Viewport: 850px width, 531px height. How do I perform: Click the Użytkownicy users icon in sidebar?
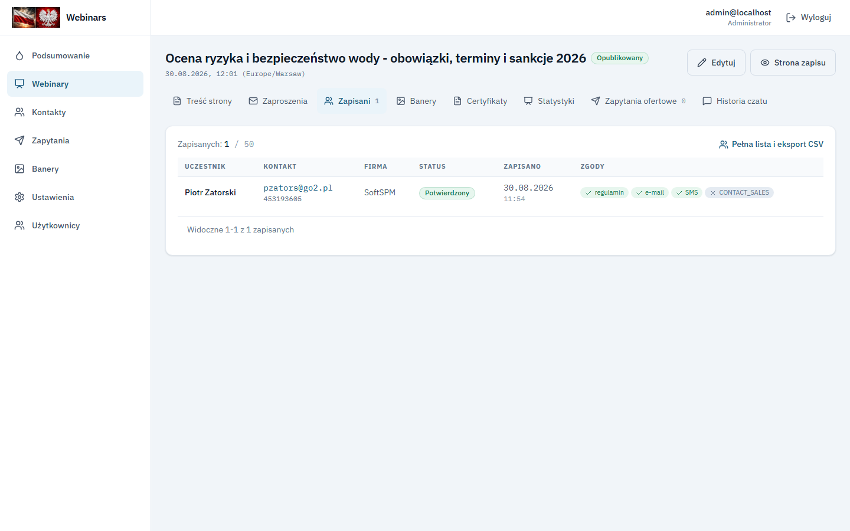click(19, 225)
